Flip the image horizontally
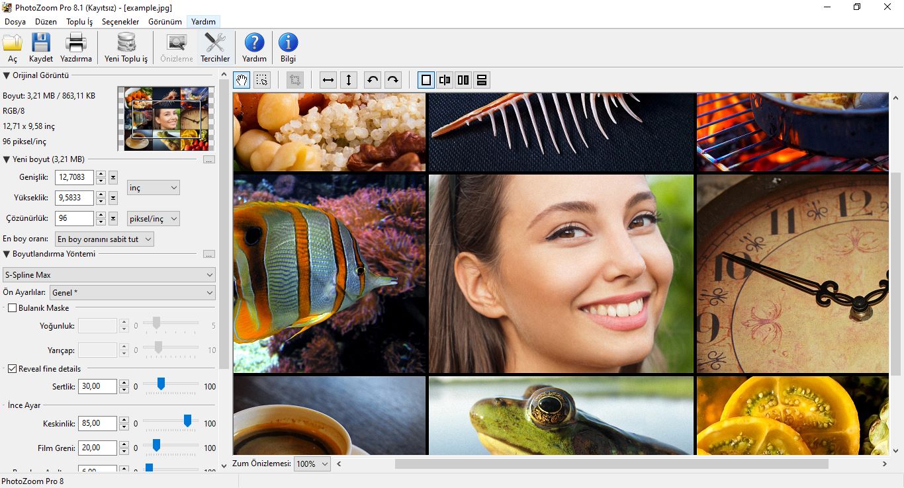The height and width of the screenshot is (488, 904). pyautogui.click(x=328, y=80)
